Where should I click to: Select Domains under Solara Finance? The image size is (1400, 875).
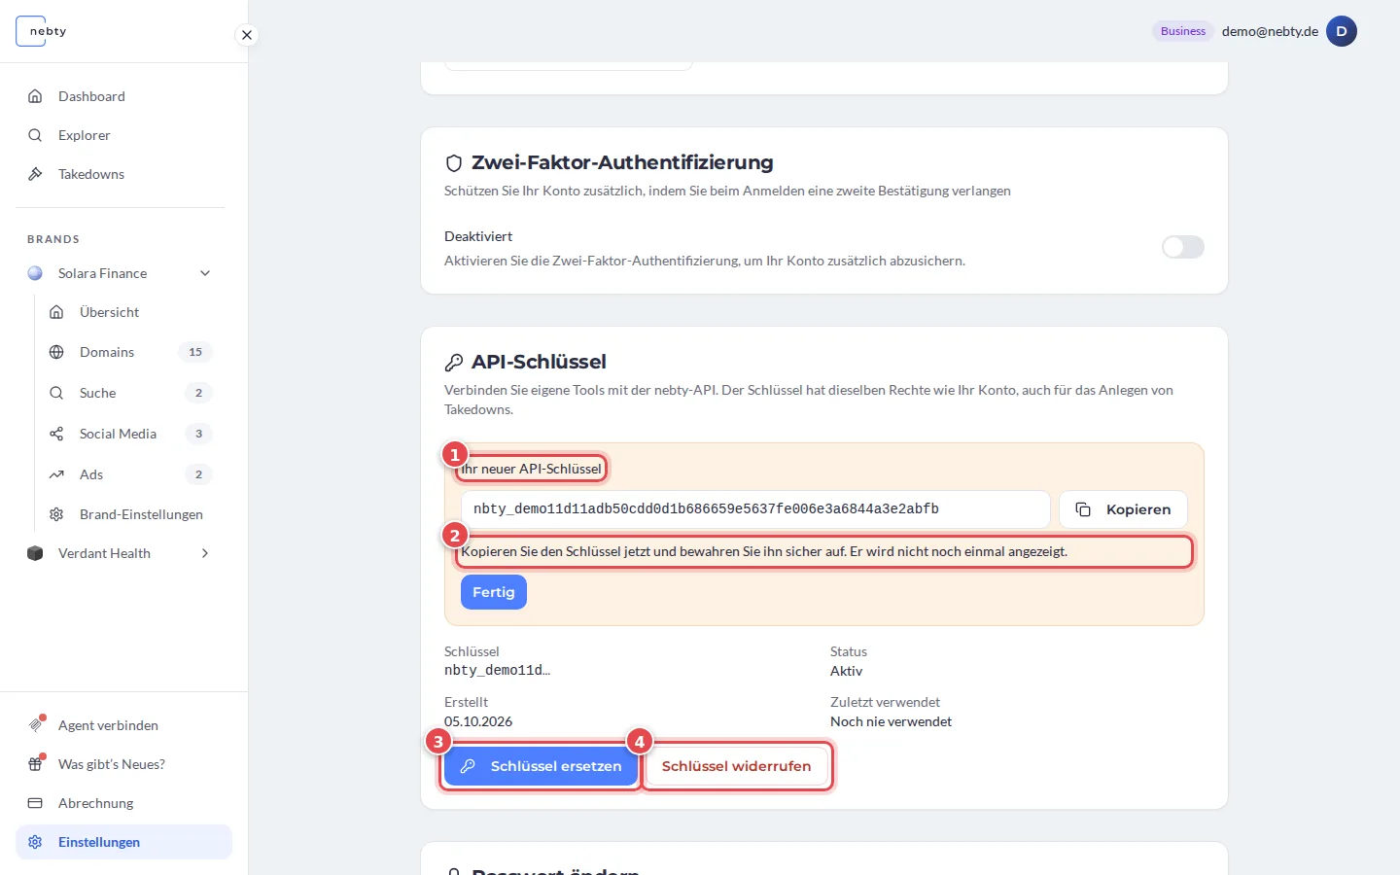tap(129, 352)
